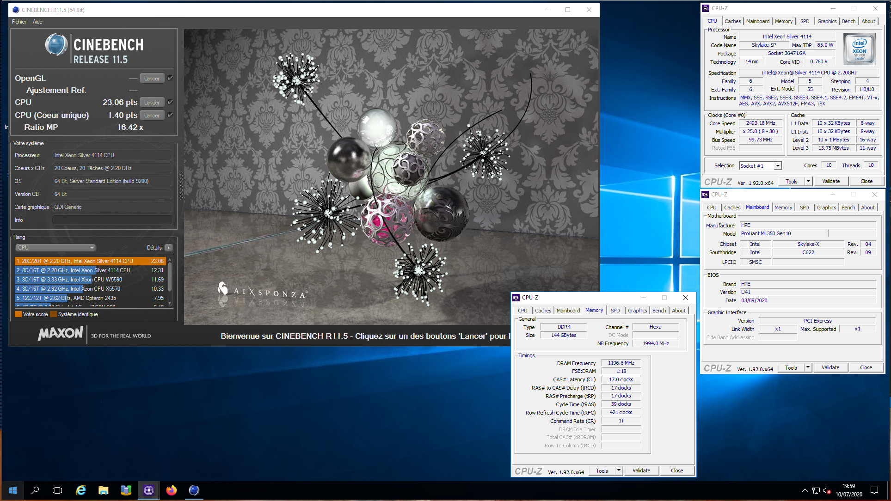Open the Fichier menu
Image resolution: width=891 pixels, height=501 pixels.
point(19,22)
